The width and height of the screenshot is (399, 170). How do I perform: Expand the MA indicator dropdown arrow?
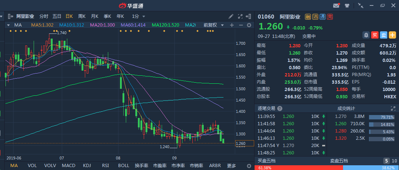click(8, 25)
